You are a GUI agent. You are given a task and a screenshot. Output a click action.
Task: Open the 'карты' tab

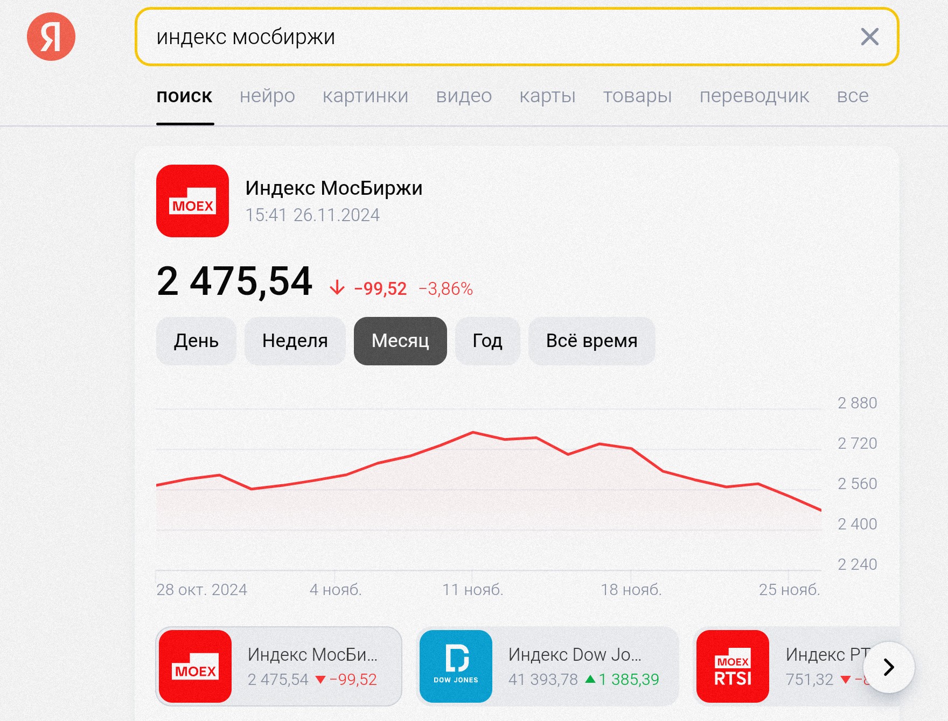[547, 96]
